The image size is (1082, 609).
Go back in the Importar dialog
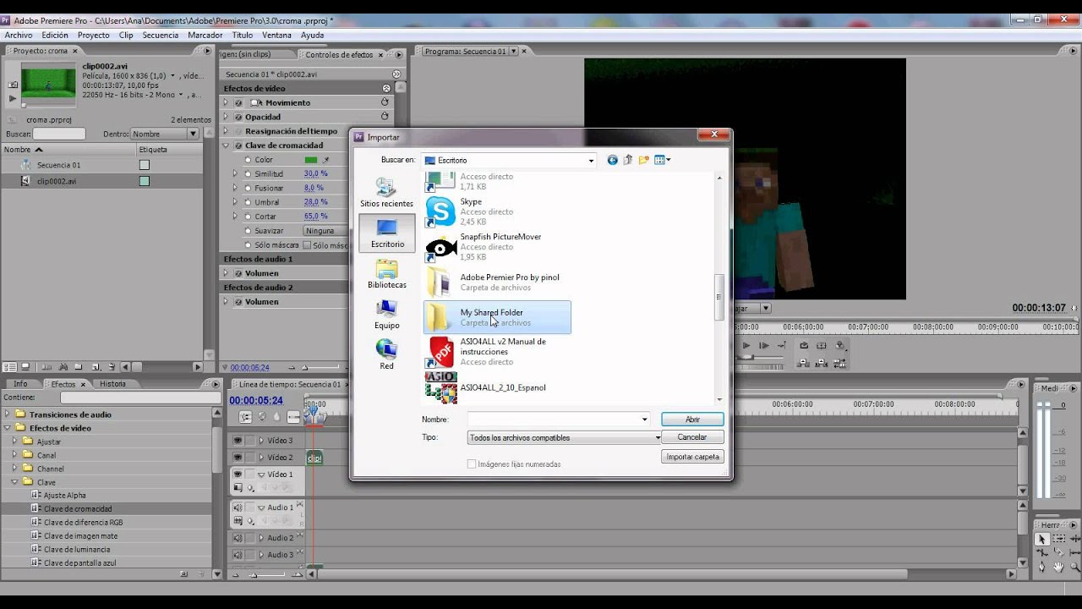[613, 160]
